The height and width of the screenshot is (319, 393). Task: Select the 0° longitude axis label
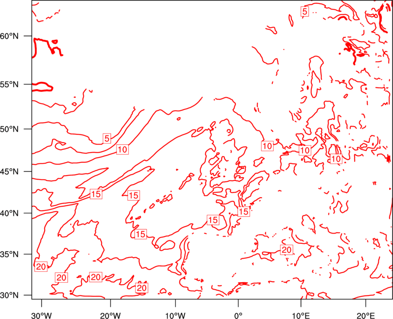coord(238,315)
